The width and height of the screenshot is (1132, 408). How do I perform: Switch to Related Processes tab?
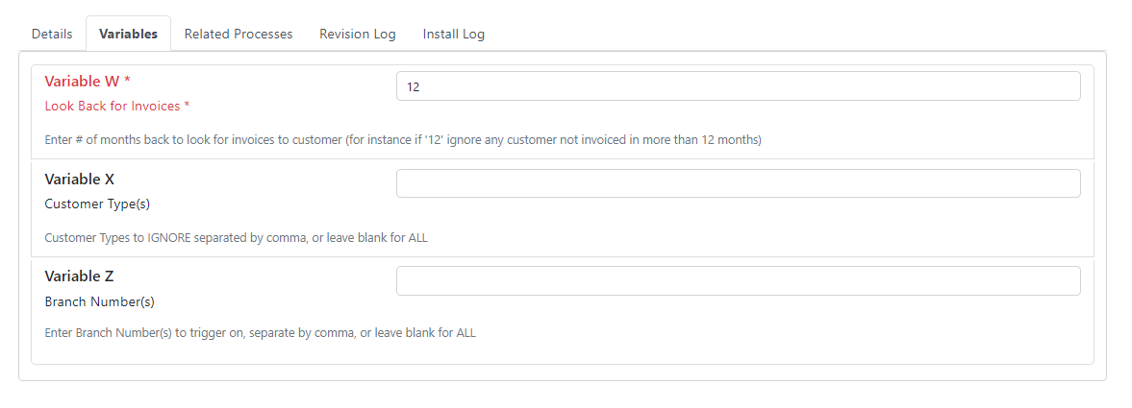tap(239, 34)
